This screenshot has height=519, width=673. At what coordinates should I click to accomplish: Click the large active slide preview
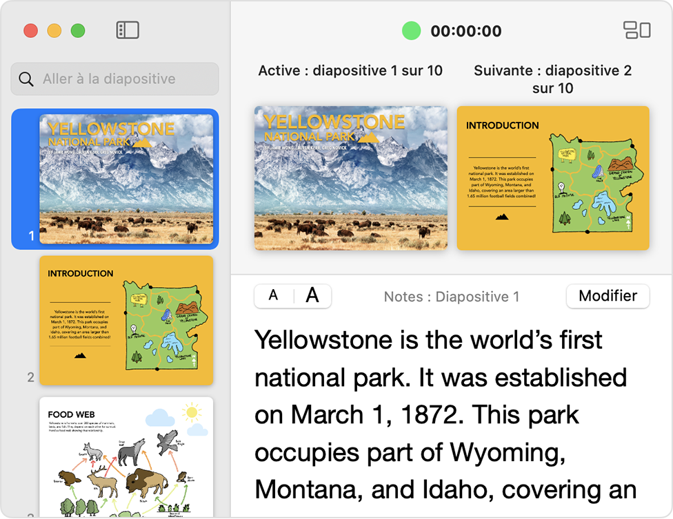pos(350,178)
